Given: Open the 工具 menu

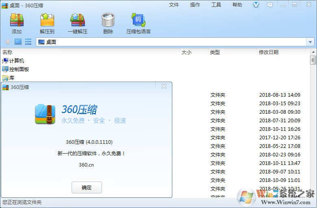Looking at the screenshot, I should coord(216,5).
